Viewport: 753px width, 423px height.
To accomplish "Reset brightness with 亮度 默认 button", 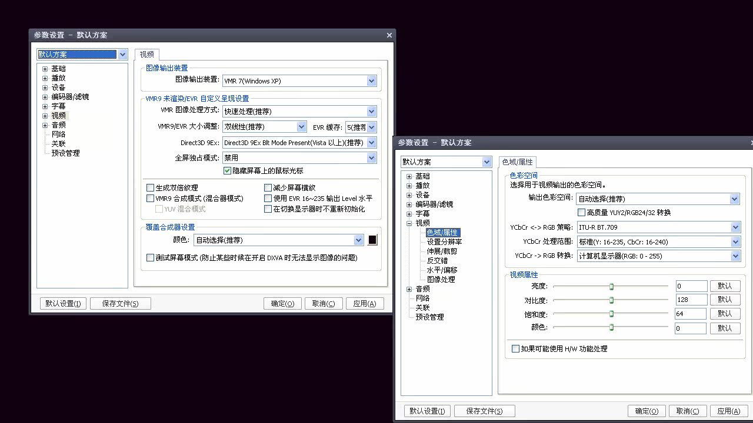I will (725, 286).
